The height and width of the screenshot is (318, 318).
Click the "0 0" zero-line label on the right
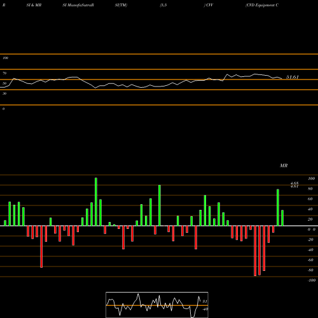(312, 230)
